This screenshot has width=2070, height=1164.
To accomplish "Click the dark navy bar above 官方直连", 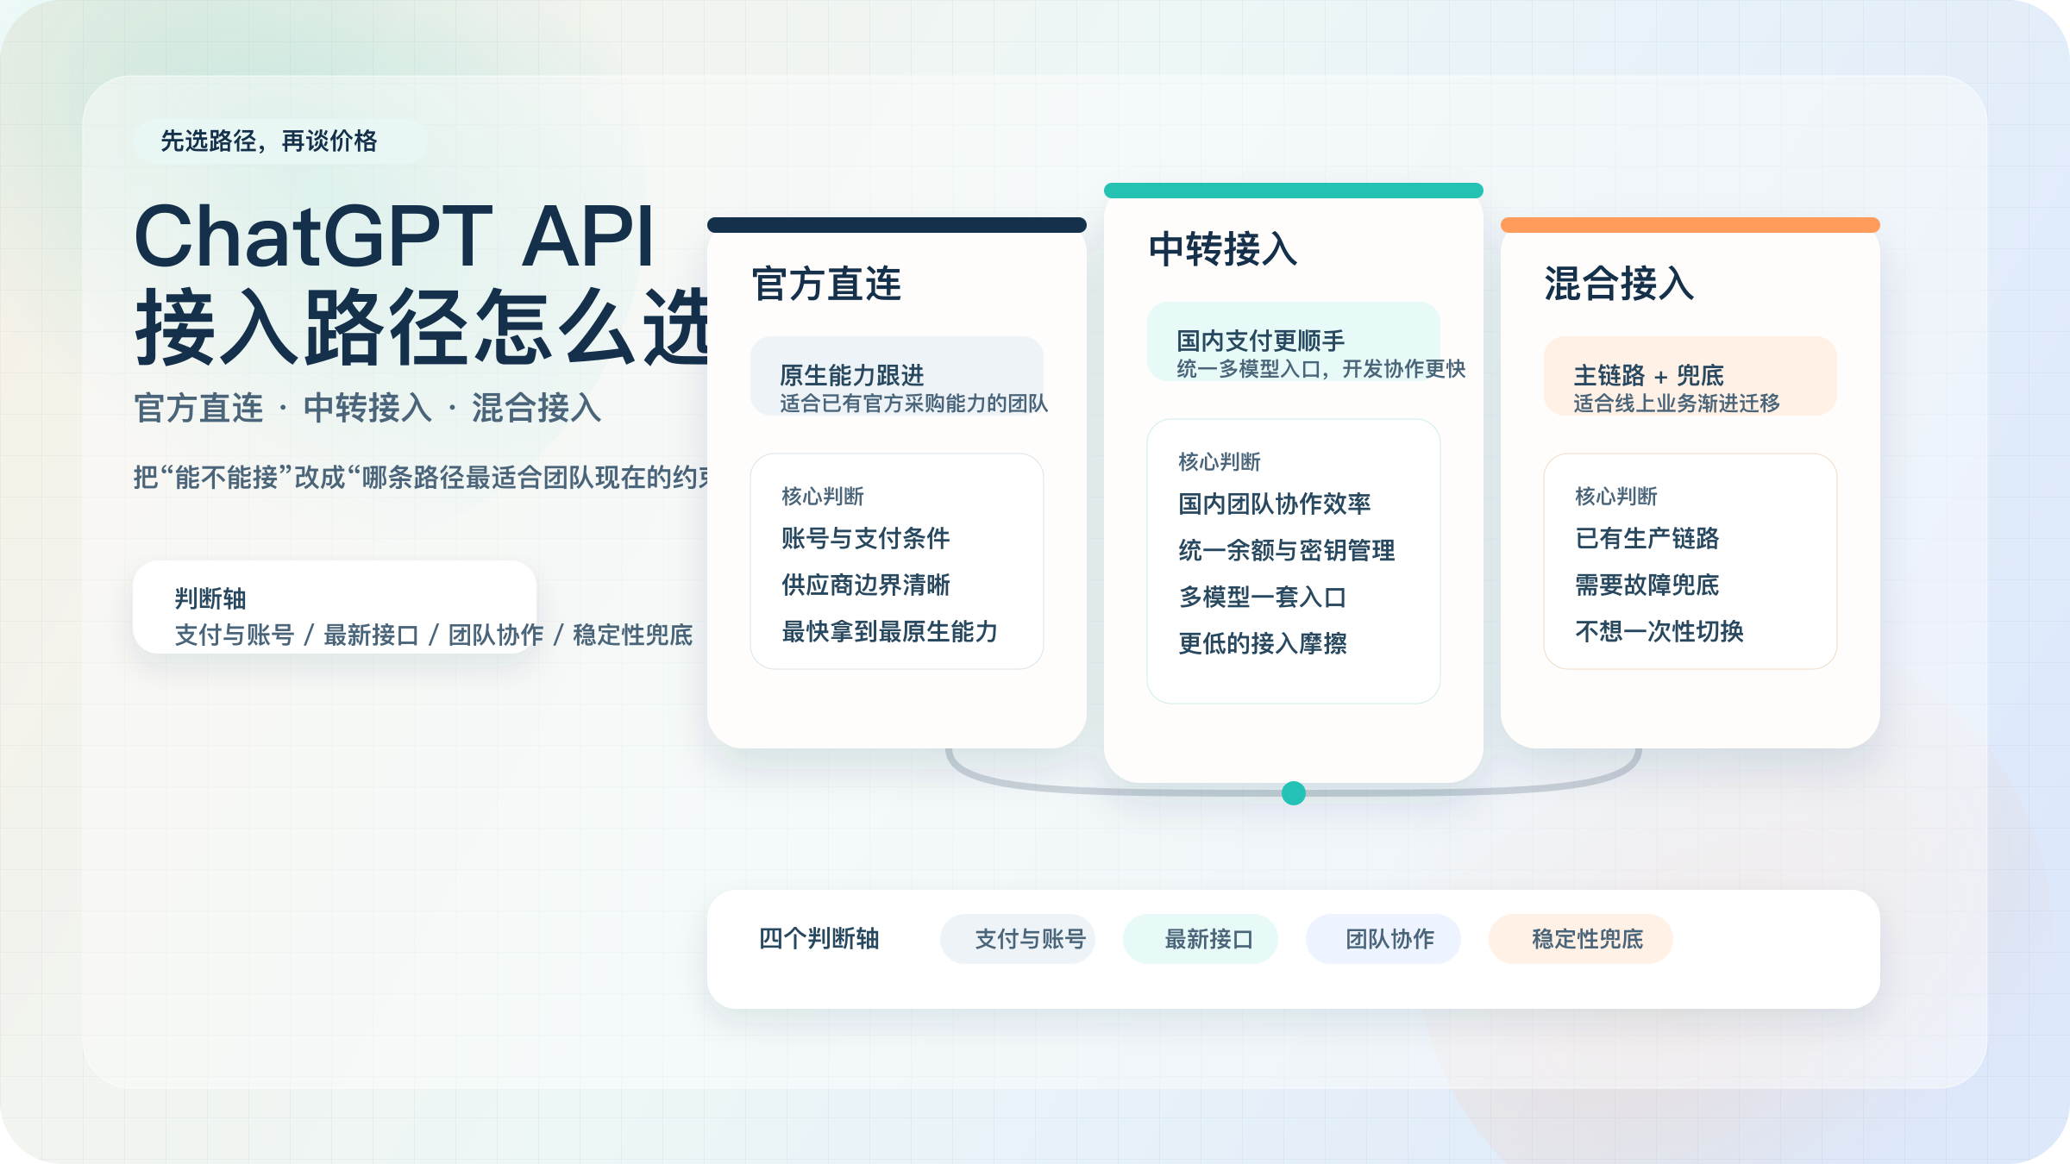I will pos(897,225).
